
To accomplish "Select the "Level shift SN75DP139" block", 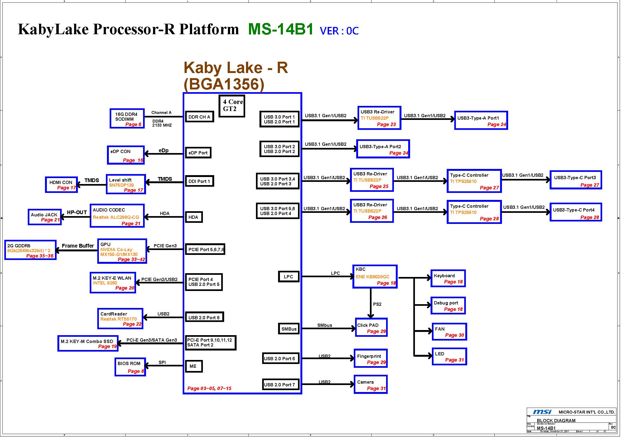I will pos(126,184).
